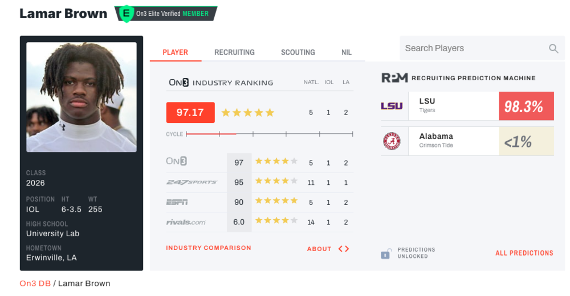The image size is (570, 296).
Task: Select the NIL tab
Action: coord(347,52)
